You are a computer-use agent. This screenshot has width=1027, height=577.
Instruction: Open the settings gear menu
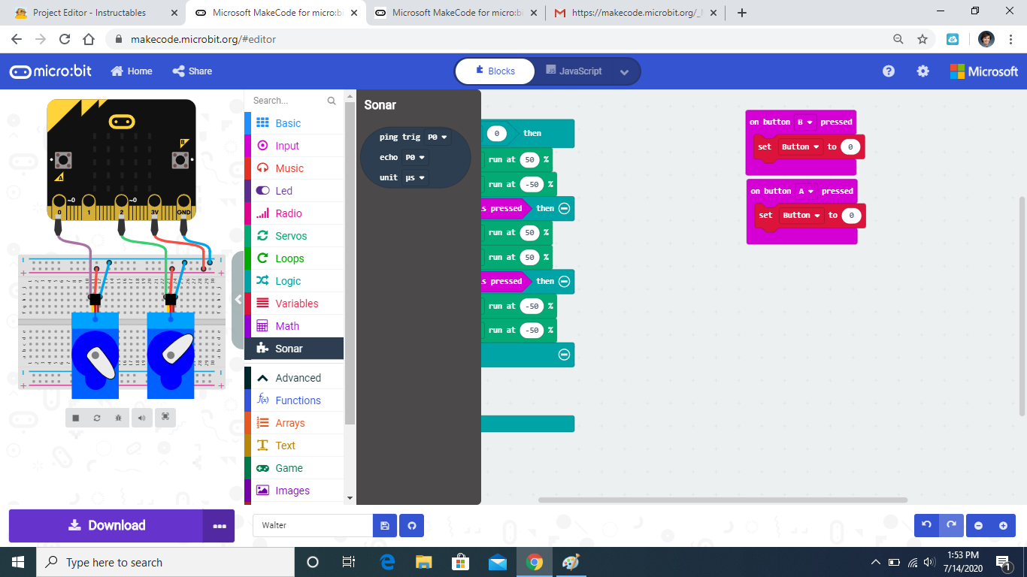[x=922, y=71]
